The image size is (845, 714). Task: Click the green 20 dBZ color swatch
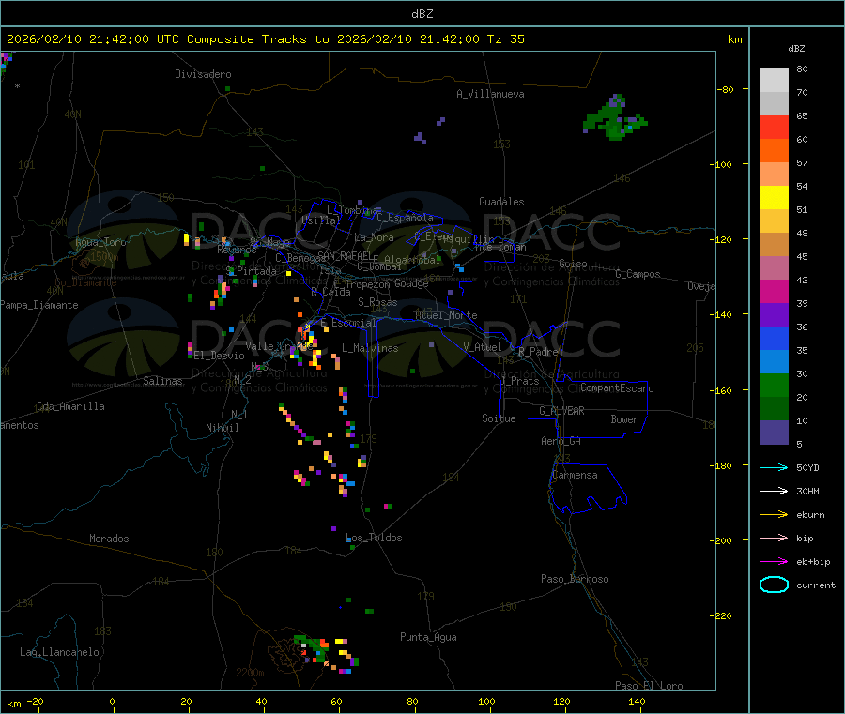pyautogui.click(x=774, y=385)
